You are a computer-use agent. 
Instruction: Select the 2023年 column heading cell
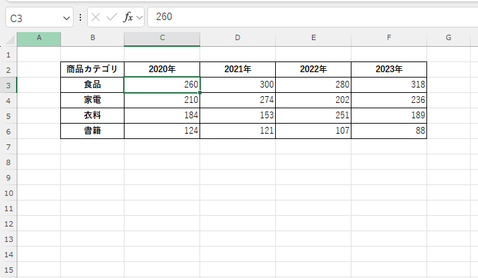pos(389,69)
